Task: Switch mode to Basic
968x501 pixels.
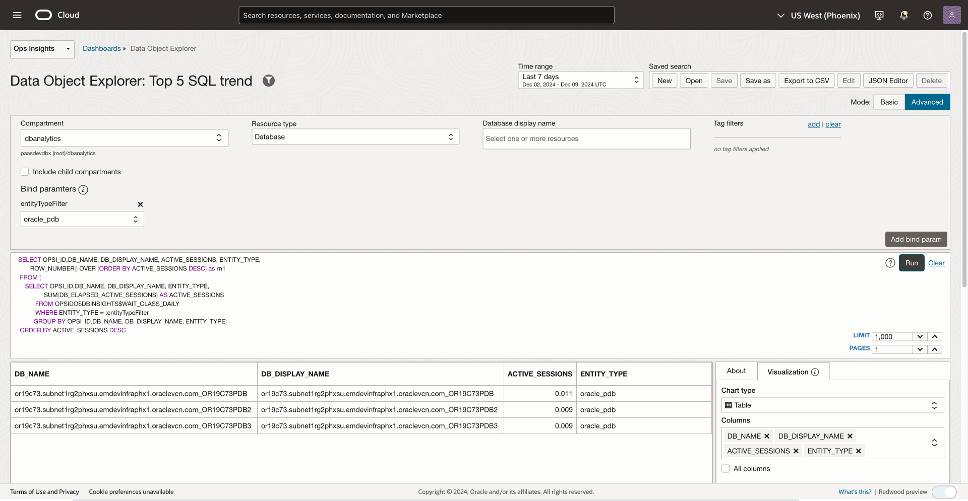Action: pyautogui.click(x=889, y=102)
